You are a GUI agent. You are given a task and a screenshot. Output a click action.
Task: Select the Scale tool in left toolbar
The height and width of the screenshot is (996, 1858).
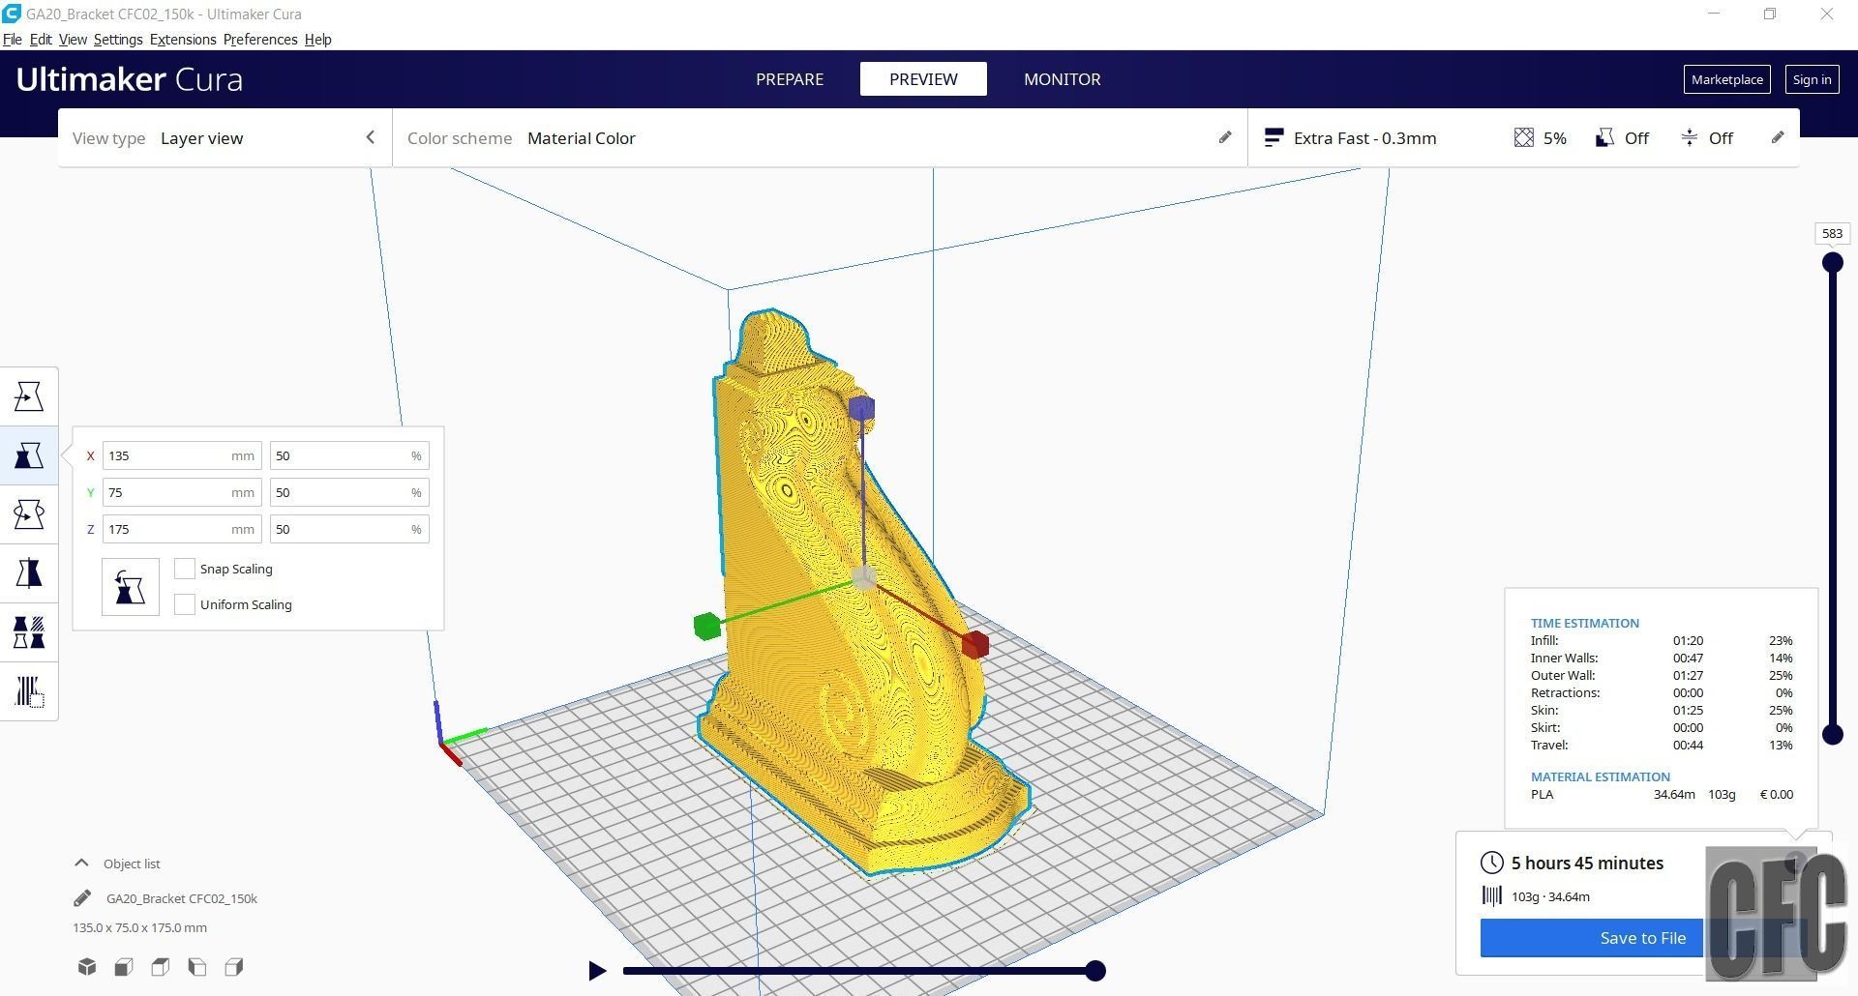(x=29, y=455)
